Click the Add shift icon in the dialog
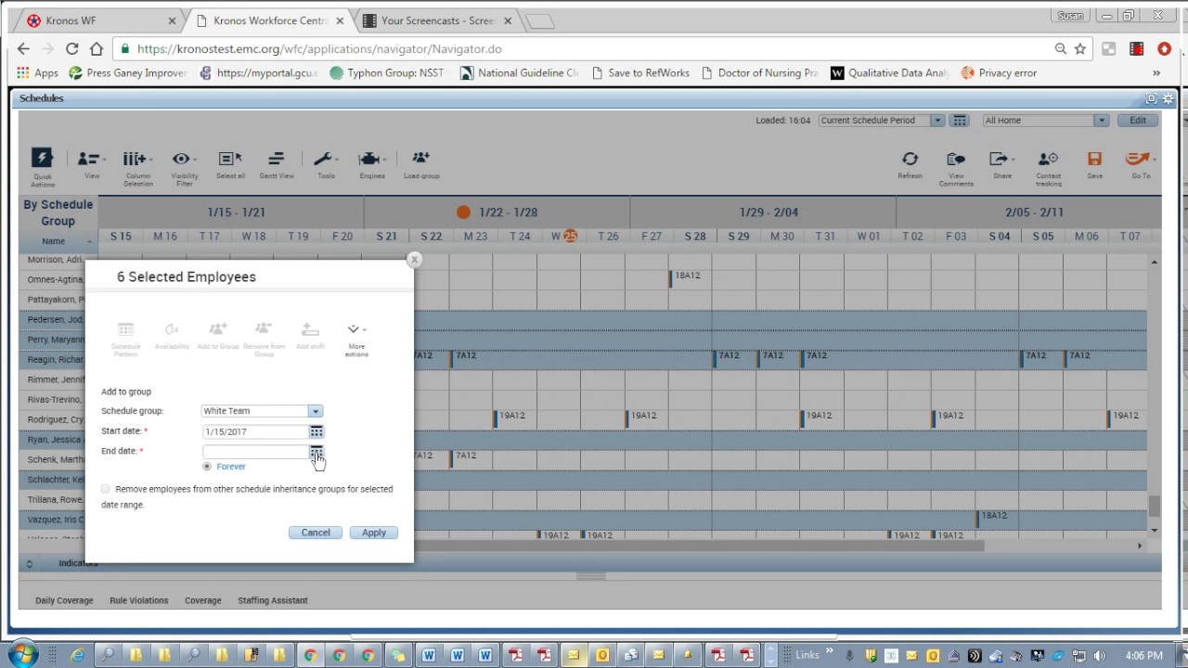 coord(310,330)
